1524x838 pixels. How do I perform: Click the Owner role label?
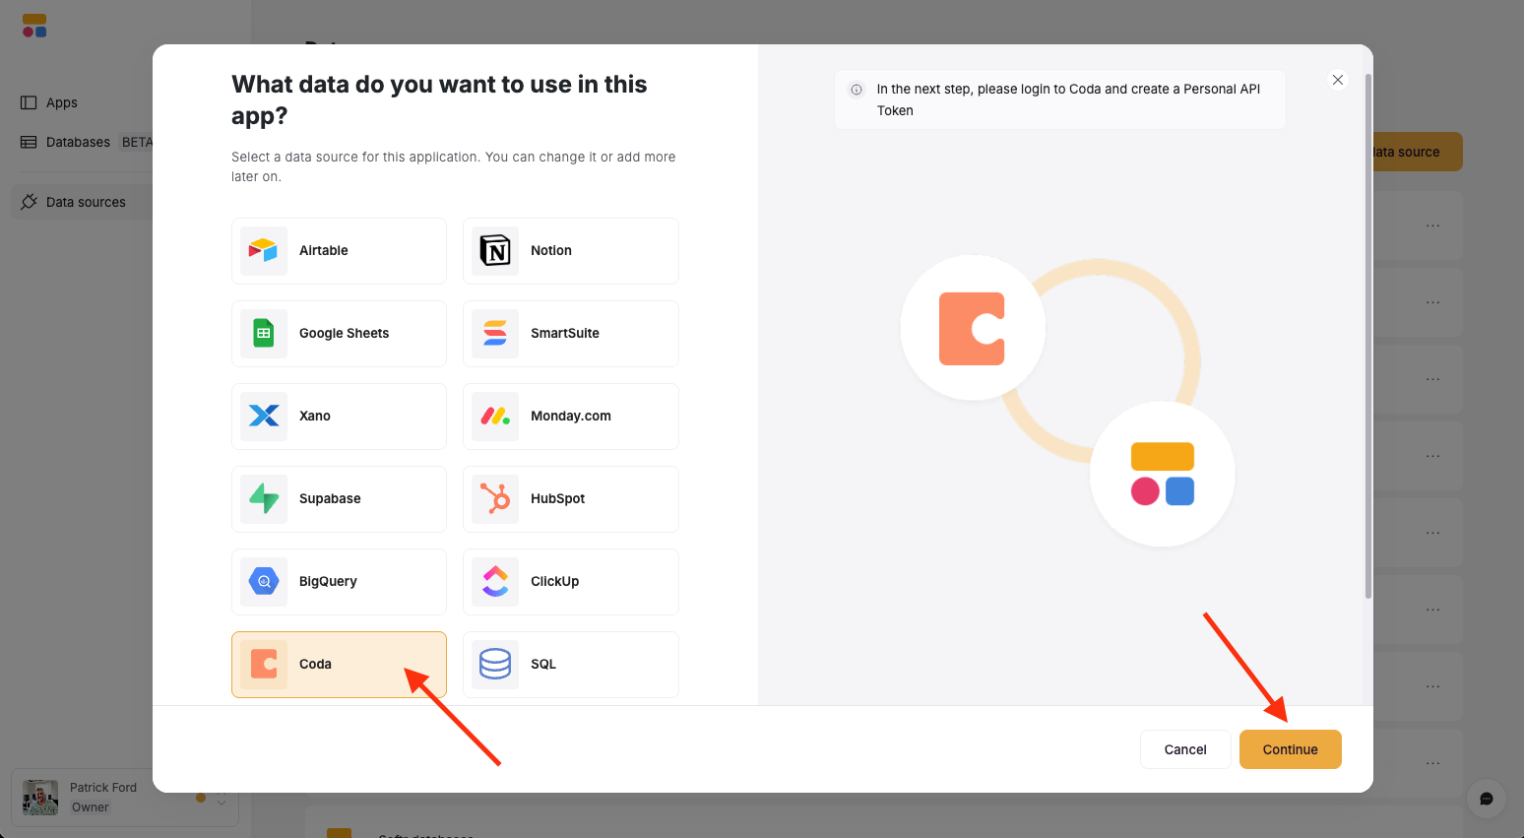coord(91,807)
